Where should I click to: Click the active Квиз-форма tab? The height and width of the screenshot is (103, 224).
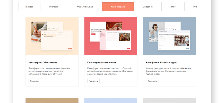point(118,7)
